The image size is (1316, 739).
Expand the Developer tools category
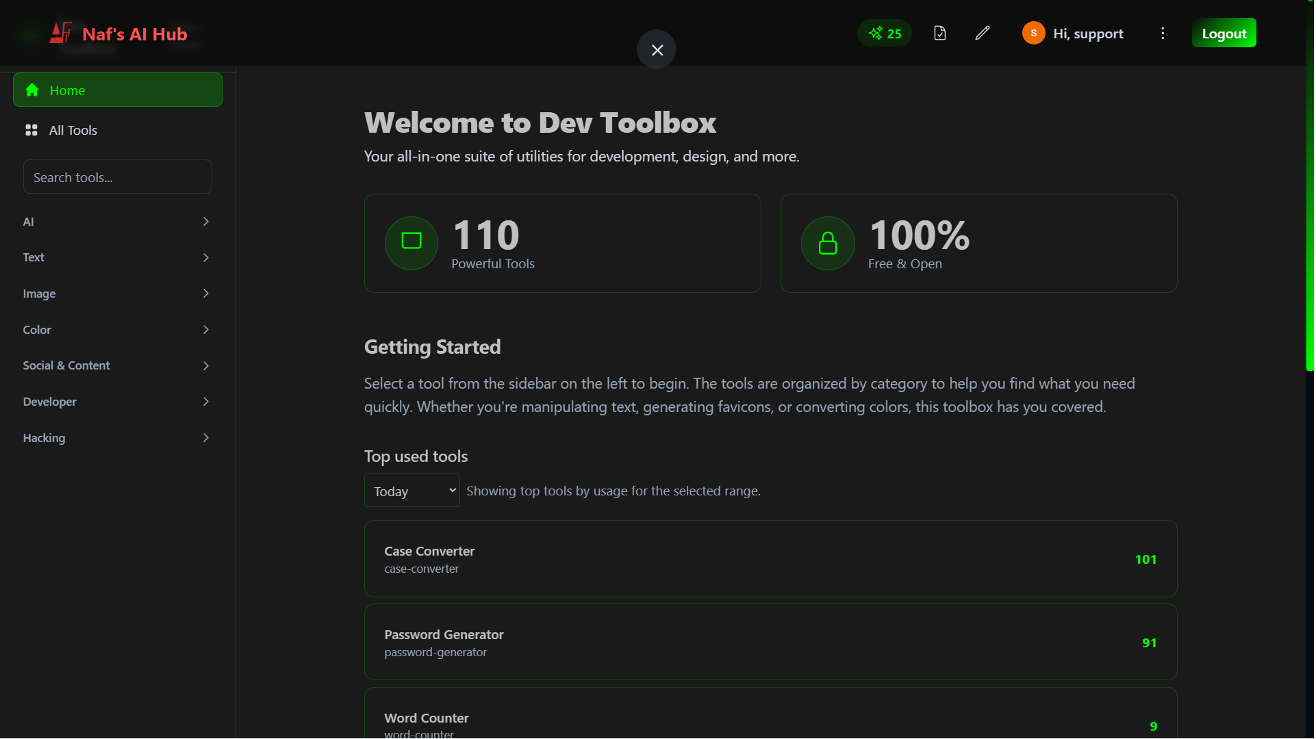[x=205, y=402]
